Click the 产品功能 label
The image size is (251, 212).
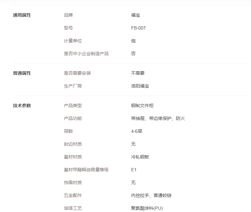point(73,118)
